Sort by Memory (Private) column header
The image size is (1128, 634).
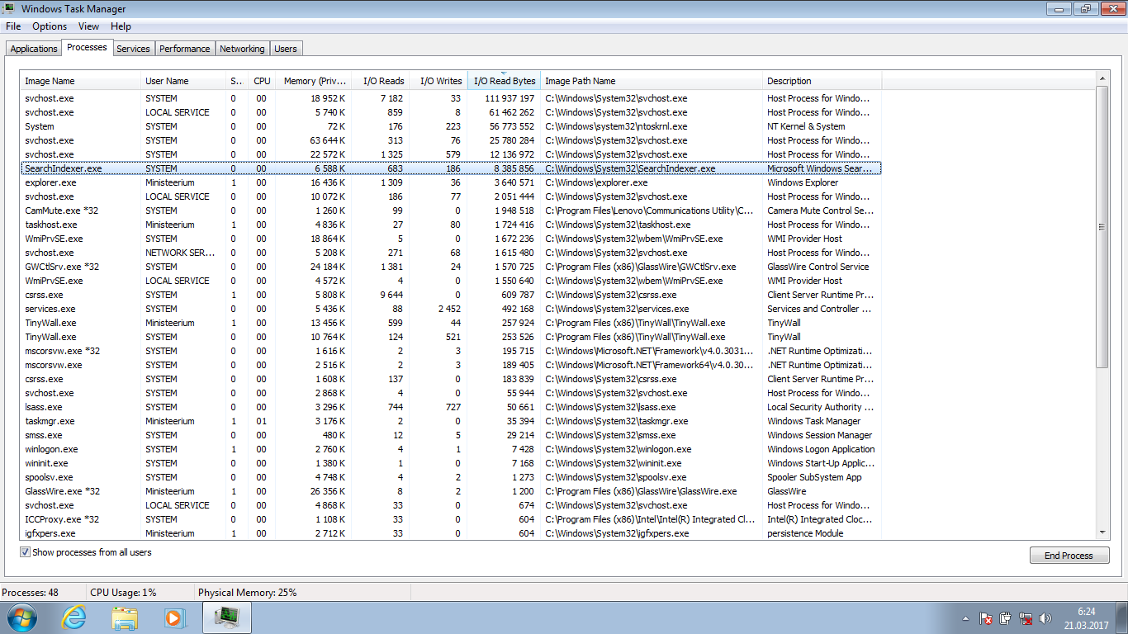point(315,81)
